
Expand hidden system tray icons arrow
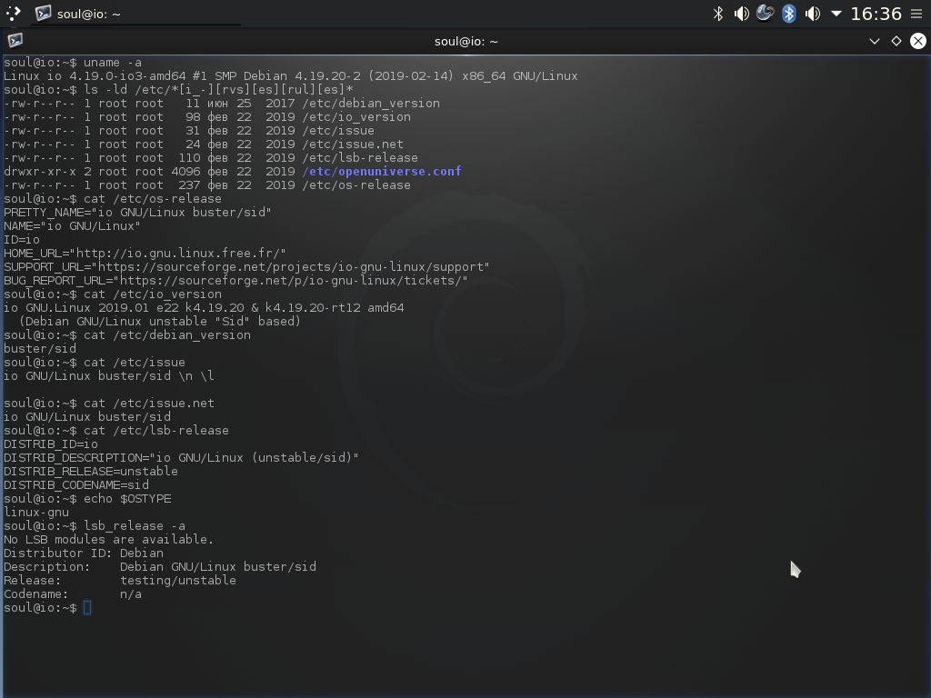[836, 13]
